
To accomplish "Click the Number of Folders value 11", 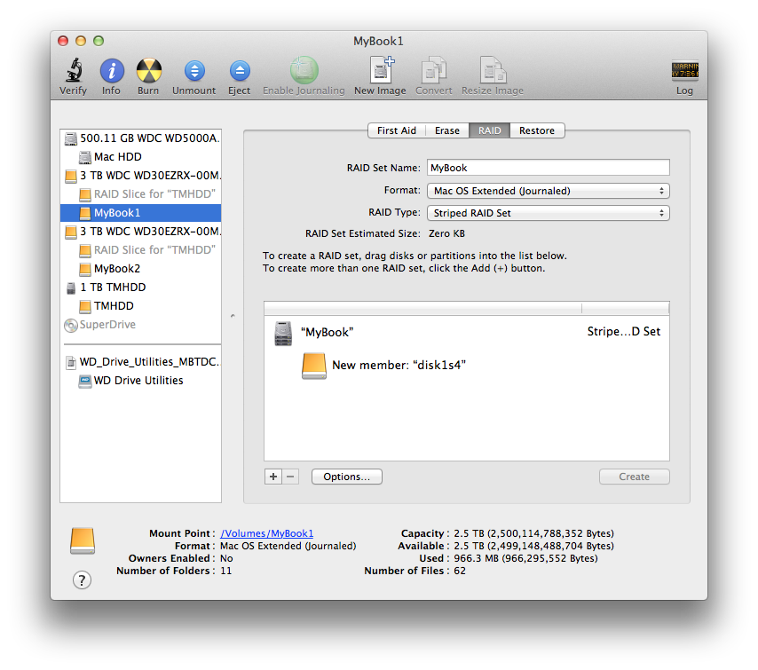I will click(225, 571).
